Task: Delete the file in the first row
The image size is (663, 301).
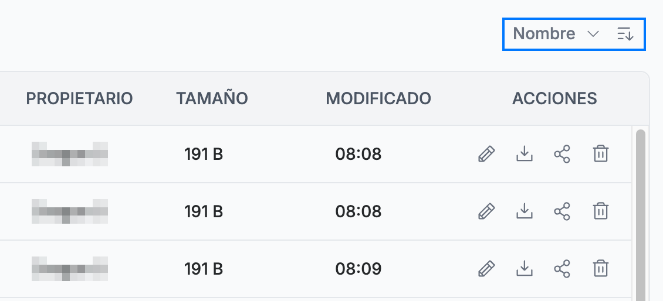Action: pos(600,154)
